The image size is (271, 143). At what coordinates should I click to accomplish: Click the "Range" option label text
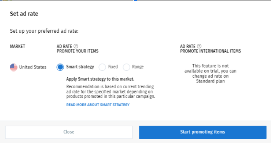coord(138,67)
